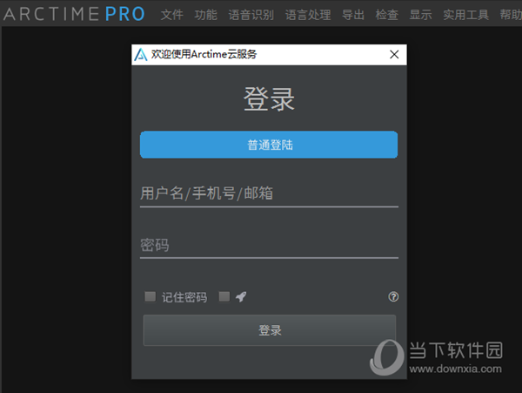Close the Arctime云服务 login dialog
Image resolution: width=522 pixels, height=393 pixels.
[394, 54]
